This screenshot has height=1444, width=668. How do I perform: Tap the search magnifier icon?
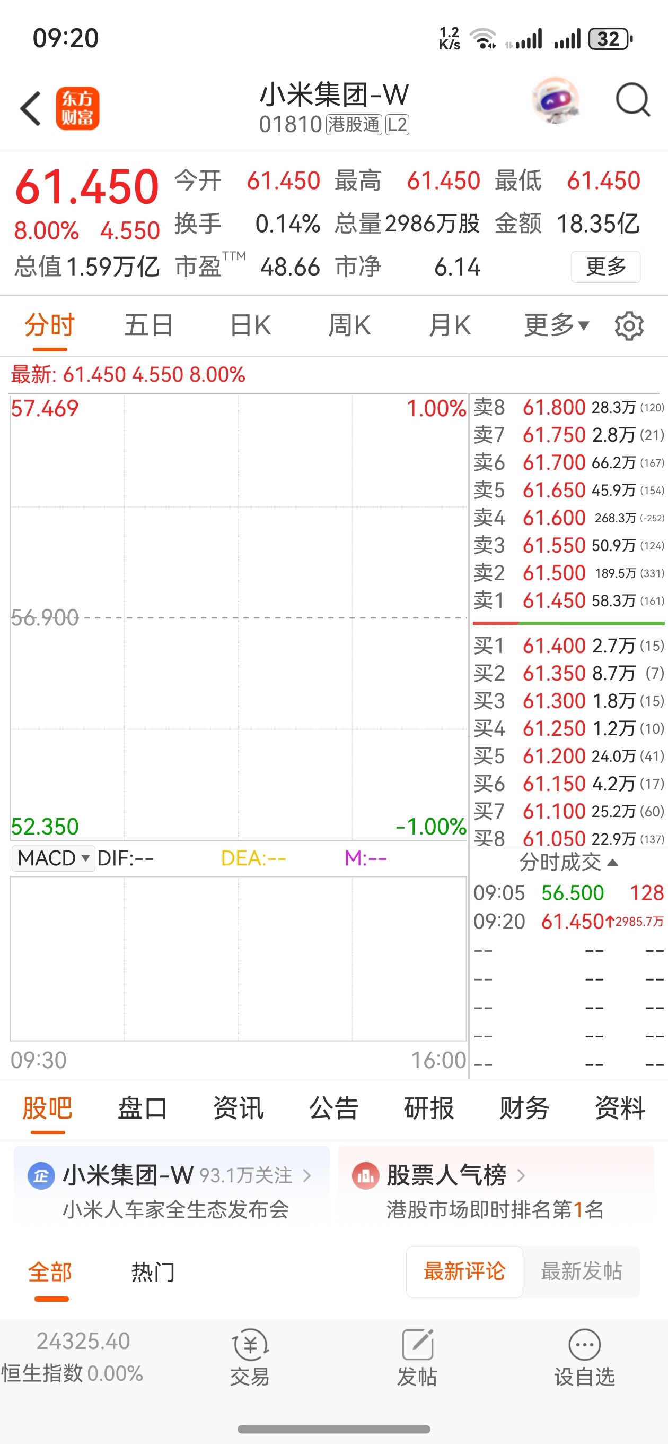pos(632,100)
